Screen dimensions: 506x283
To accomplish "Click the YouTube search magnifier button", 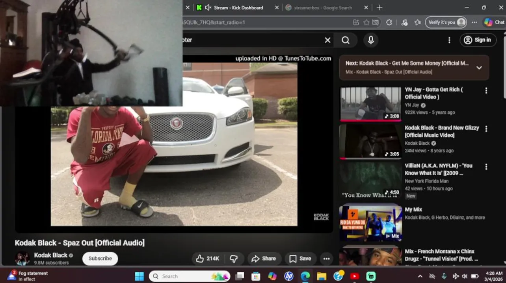I will pyautogui.click(x=346, y=40).
